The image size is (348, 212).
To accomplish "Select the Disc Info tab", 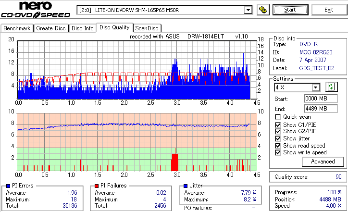I will (83, 28).
